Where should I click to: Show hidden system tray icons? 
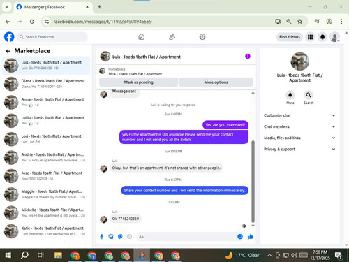[x=269, y=255]
